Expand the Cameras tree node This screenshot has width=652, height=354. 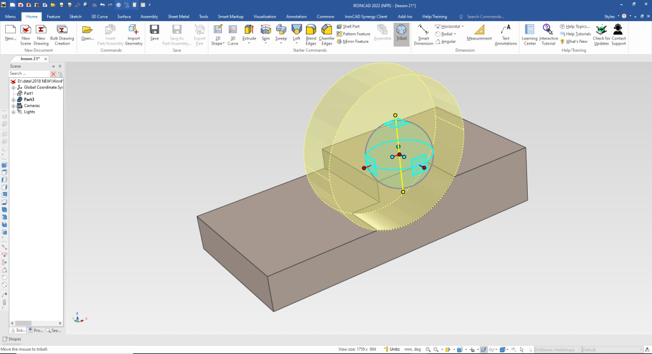(13, 106)
